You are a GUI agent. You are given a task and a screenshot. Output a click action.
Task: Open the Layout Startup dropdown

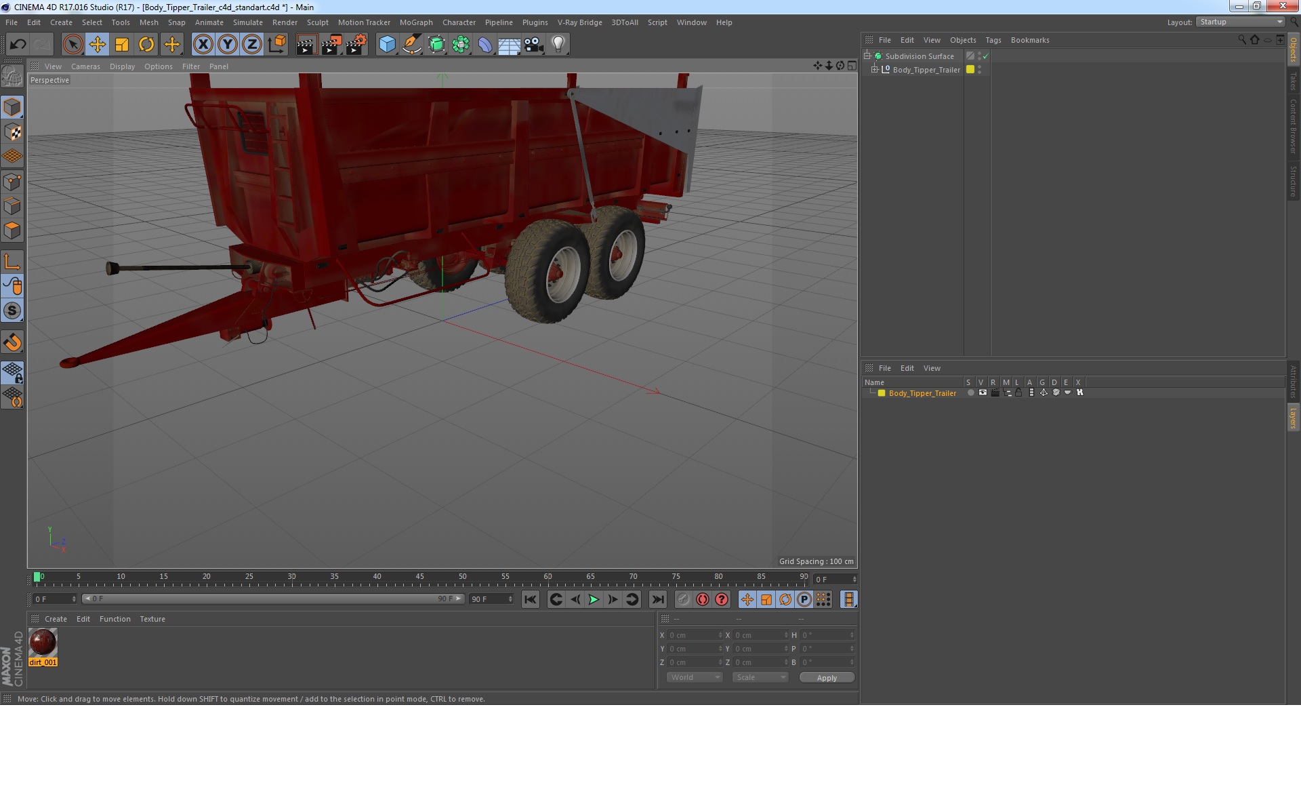pyautogui.click(x=1240, y=22)
